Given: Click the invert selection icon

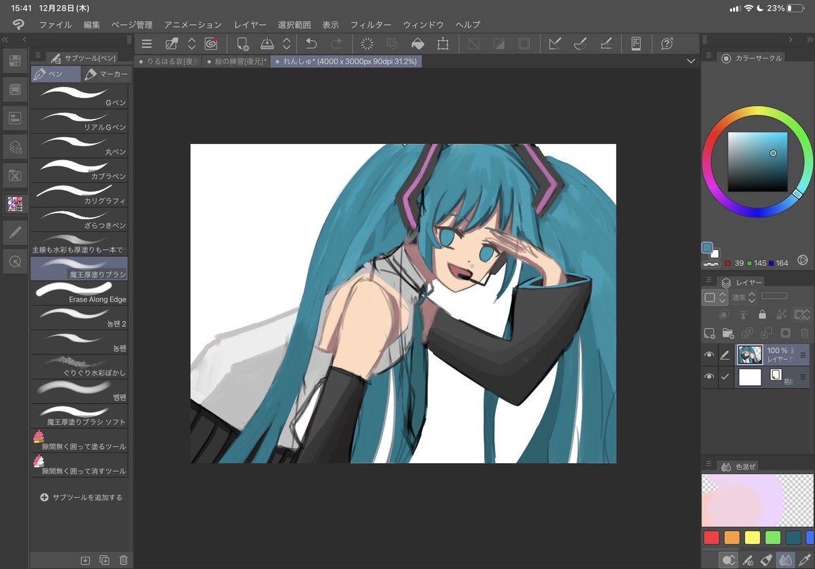Looking at the screenshot, I should (x=499, y=43).
